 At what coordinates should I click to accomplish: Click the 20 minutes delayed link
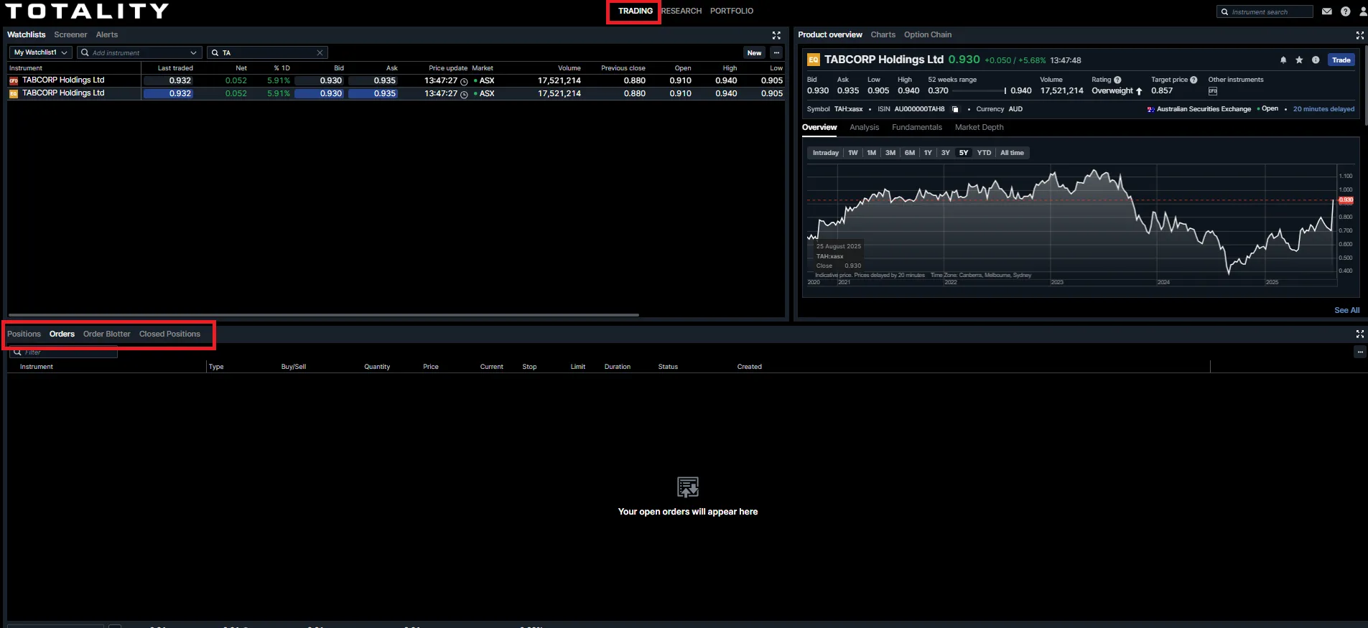pos(1323,109)
